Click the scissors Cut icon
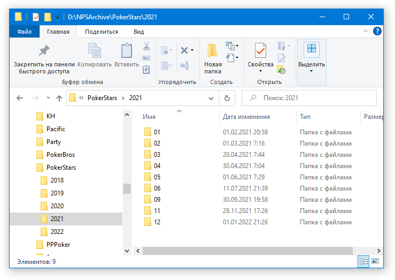Screen dimensions: 395x280 [x=146, y=47]
